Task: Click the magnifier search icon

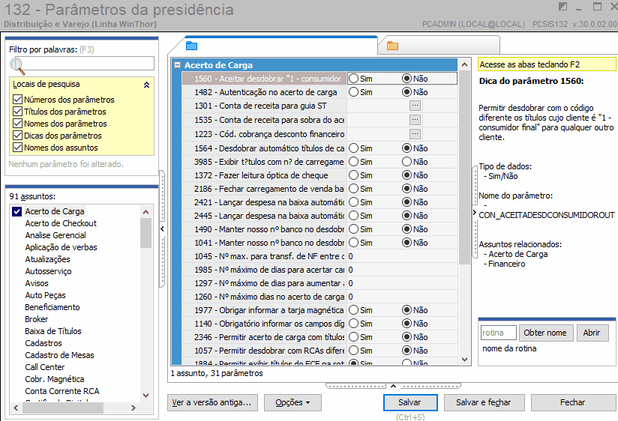Action: [17, 66]
